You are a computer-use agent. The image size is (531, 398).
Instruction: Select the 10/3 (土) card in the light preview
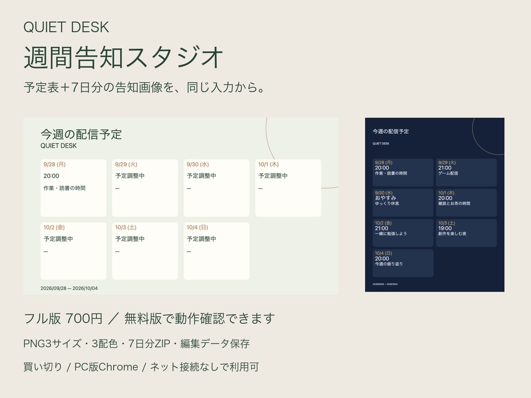145,251
